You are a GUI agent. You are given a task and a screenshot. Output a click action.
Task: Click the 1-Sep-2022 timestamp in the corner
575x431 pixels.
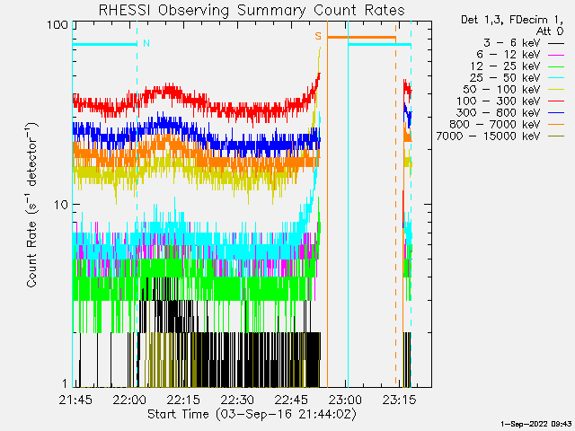point(535,424)
